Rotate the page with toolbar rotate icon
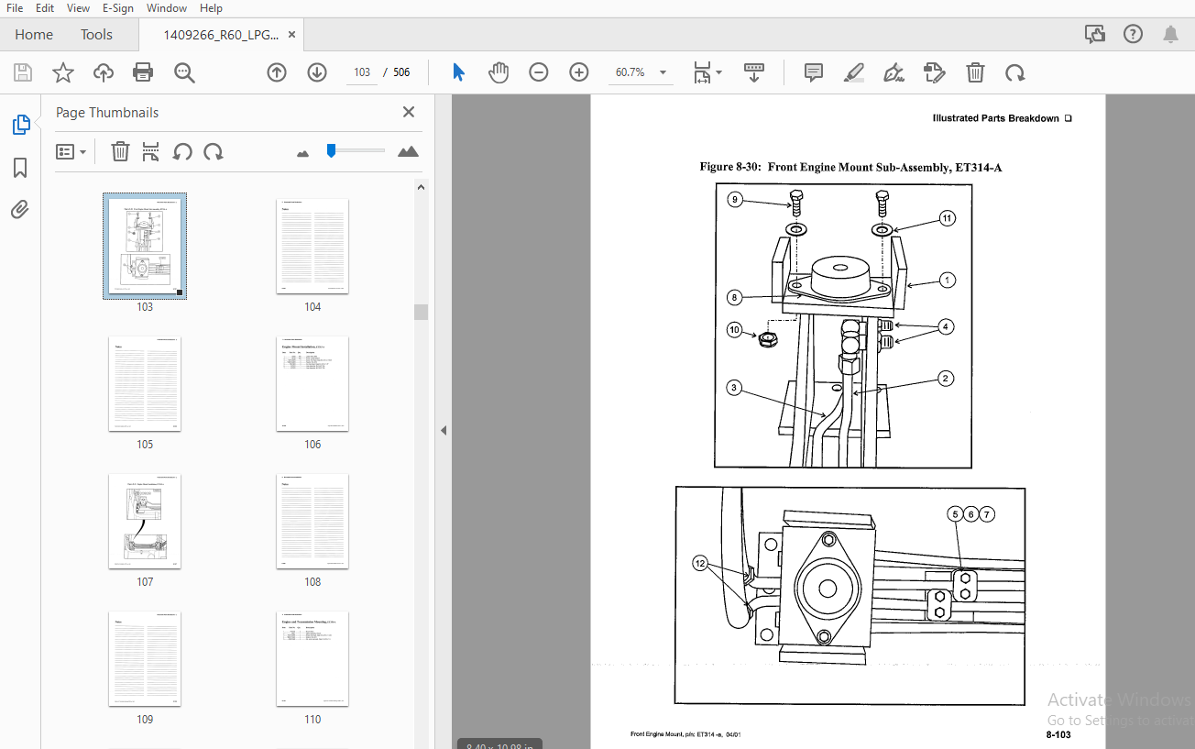 click(1015, 72)
